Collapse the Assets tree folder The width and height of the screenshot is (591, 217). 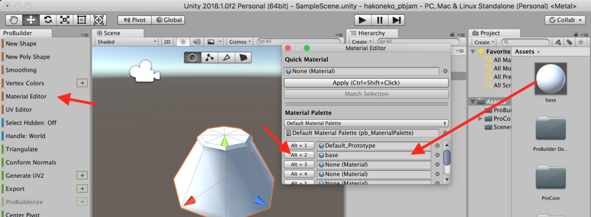(474, 102)
